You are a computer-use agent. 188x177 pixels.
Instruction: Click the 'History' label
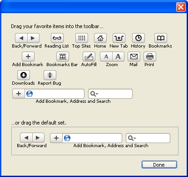(x=138, y=46)
